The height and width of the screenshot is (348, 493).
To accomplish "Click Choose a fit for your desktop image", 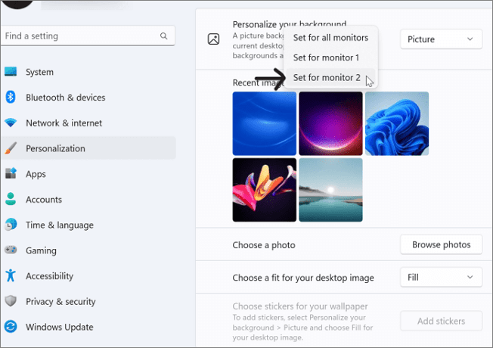I will point(303,278).
